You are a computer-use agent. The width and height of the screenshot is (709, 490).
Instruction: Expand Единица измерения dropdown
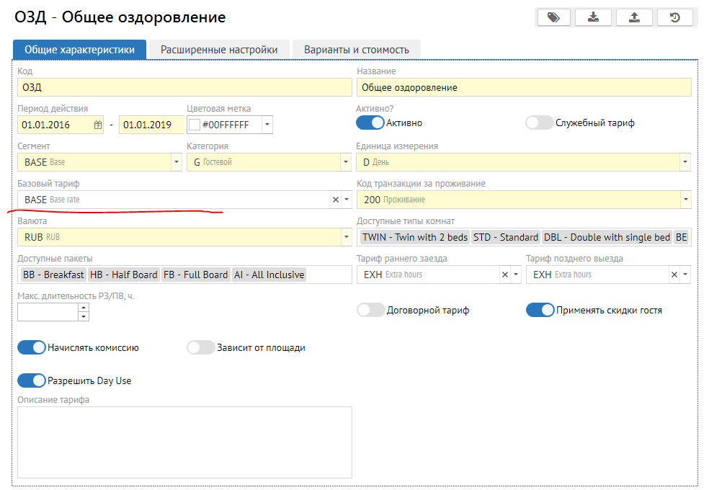point(685,163)
